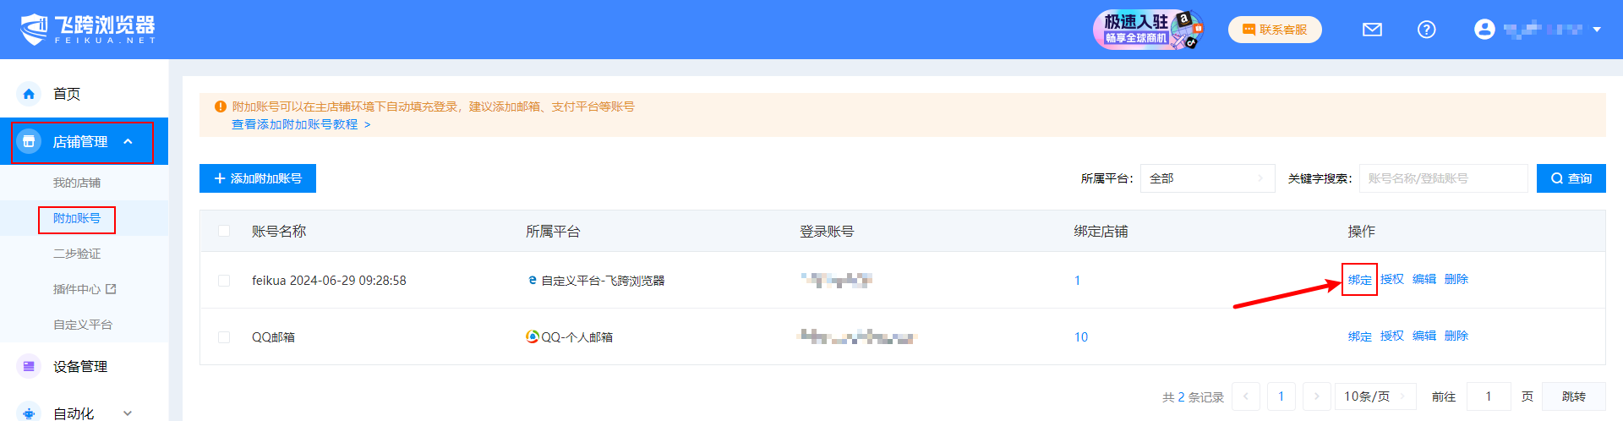Click the home icon in sidebar
Screen dimensions: 1623x421
[29, 94]
